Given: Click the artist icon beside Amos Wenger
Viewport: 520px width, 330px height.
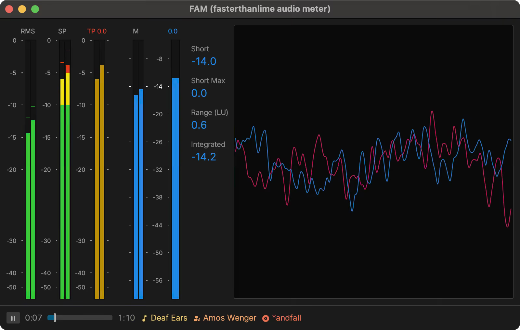Looking at the screenshot, I should click(197, 318).
